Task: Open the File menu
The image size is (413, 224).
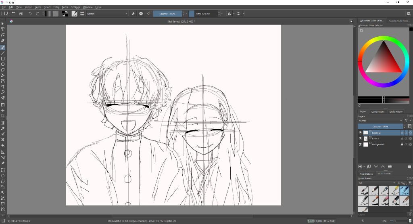Action: point(4,7)
